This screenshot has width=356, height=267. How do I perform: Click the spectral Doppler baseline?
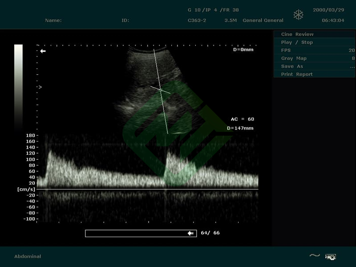[148, 189]
